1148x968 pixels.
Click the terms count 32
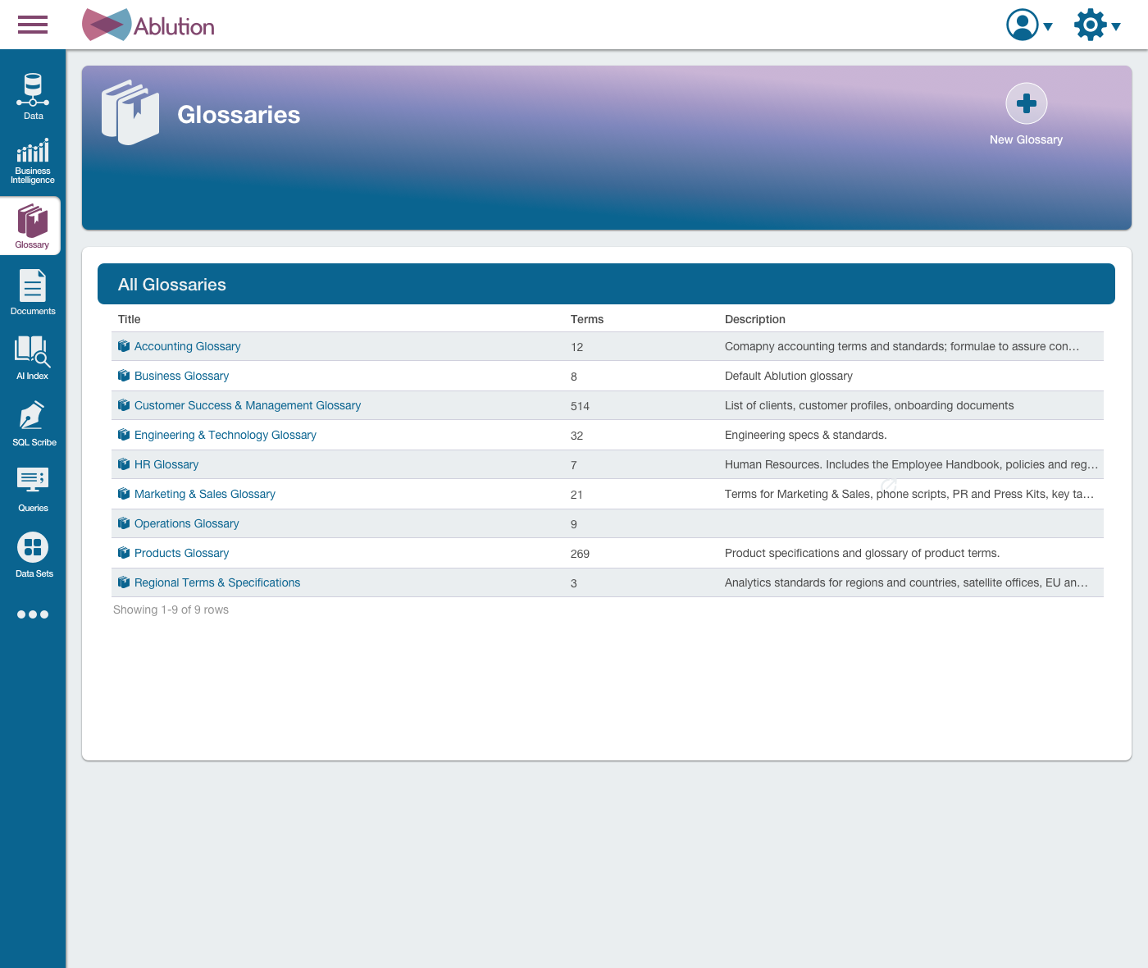[576, 436]
